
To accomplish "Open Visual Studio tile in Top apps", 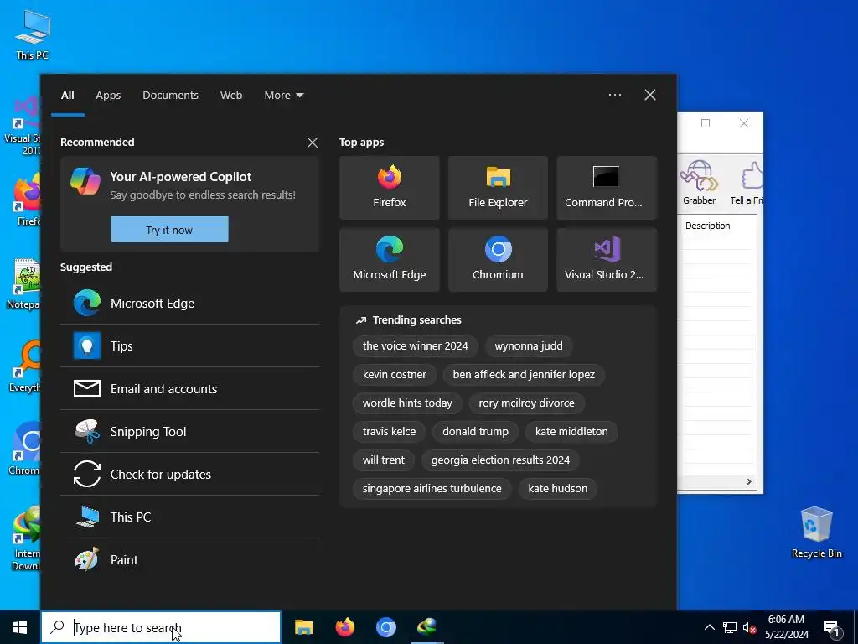I will [x=607, y=260].
